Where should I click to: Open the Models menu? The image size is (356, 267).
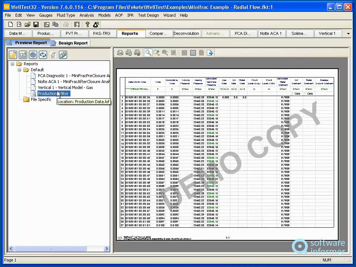tap(105, 15)
